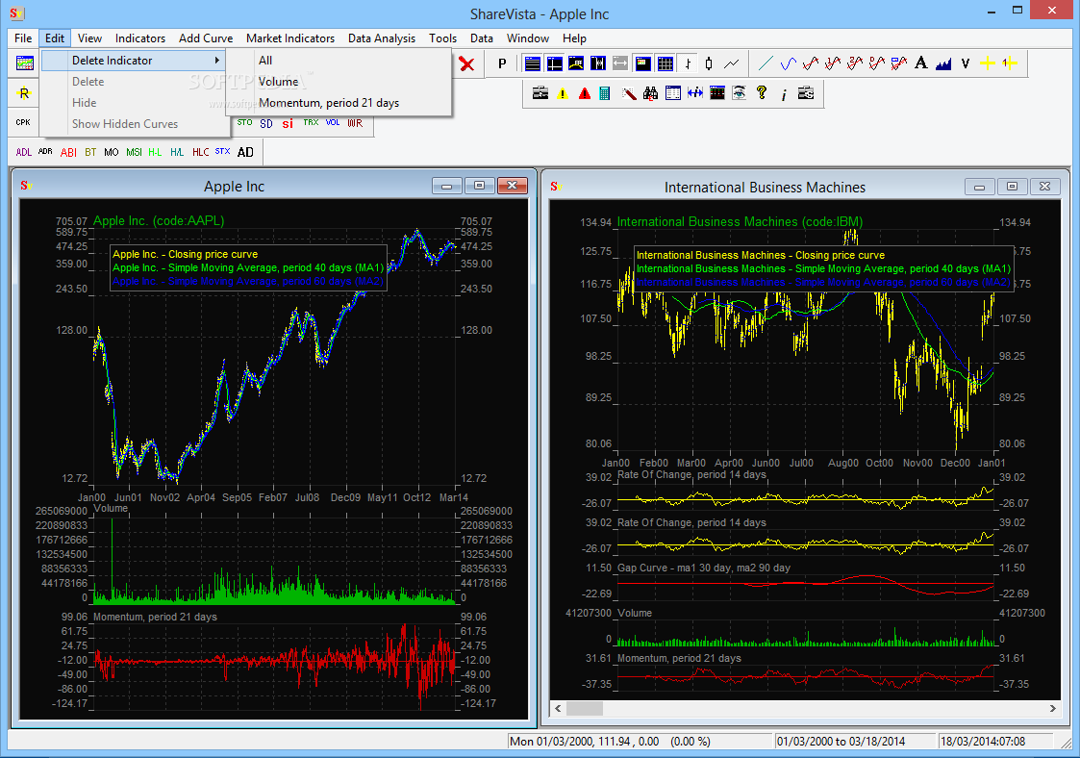The height and width of the screenshot is (758, 1080).
Task: Select the blue sine curve tool
Action: [x=788, y=64]
